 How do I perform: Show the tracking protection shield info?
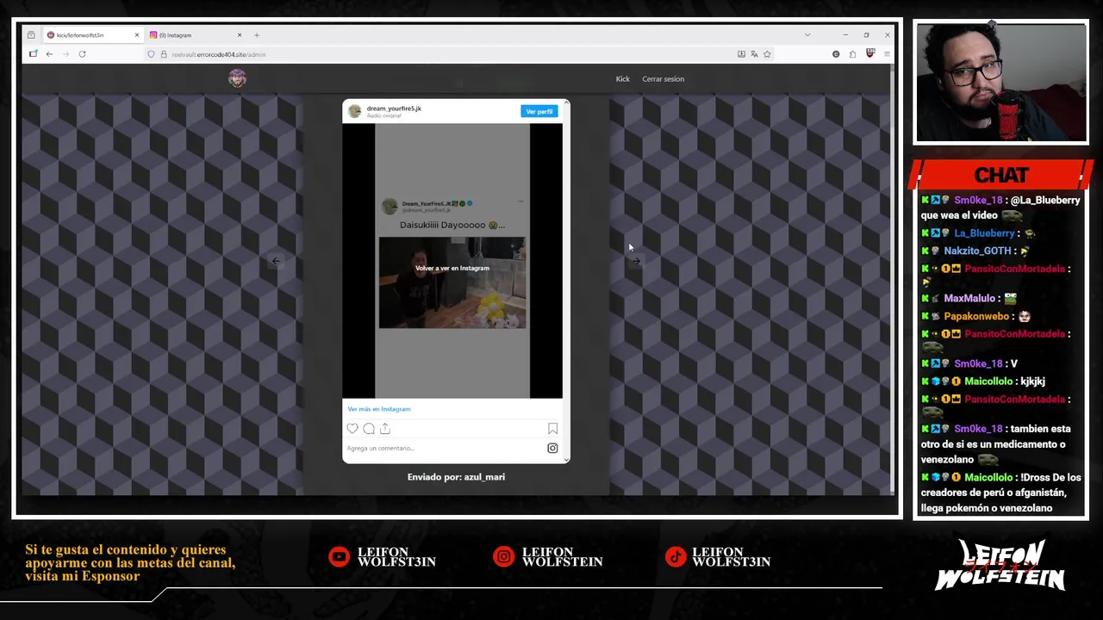click(151, 54)
